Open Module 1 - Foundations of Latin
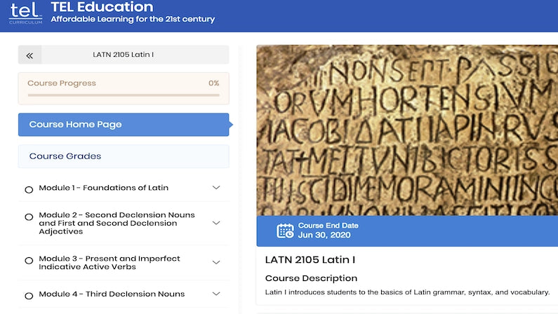558x314 pixels. tap(104, 188)
